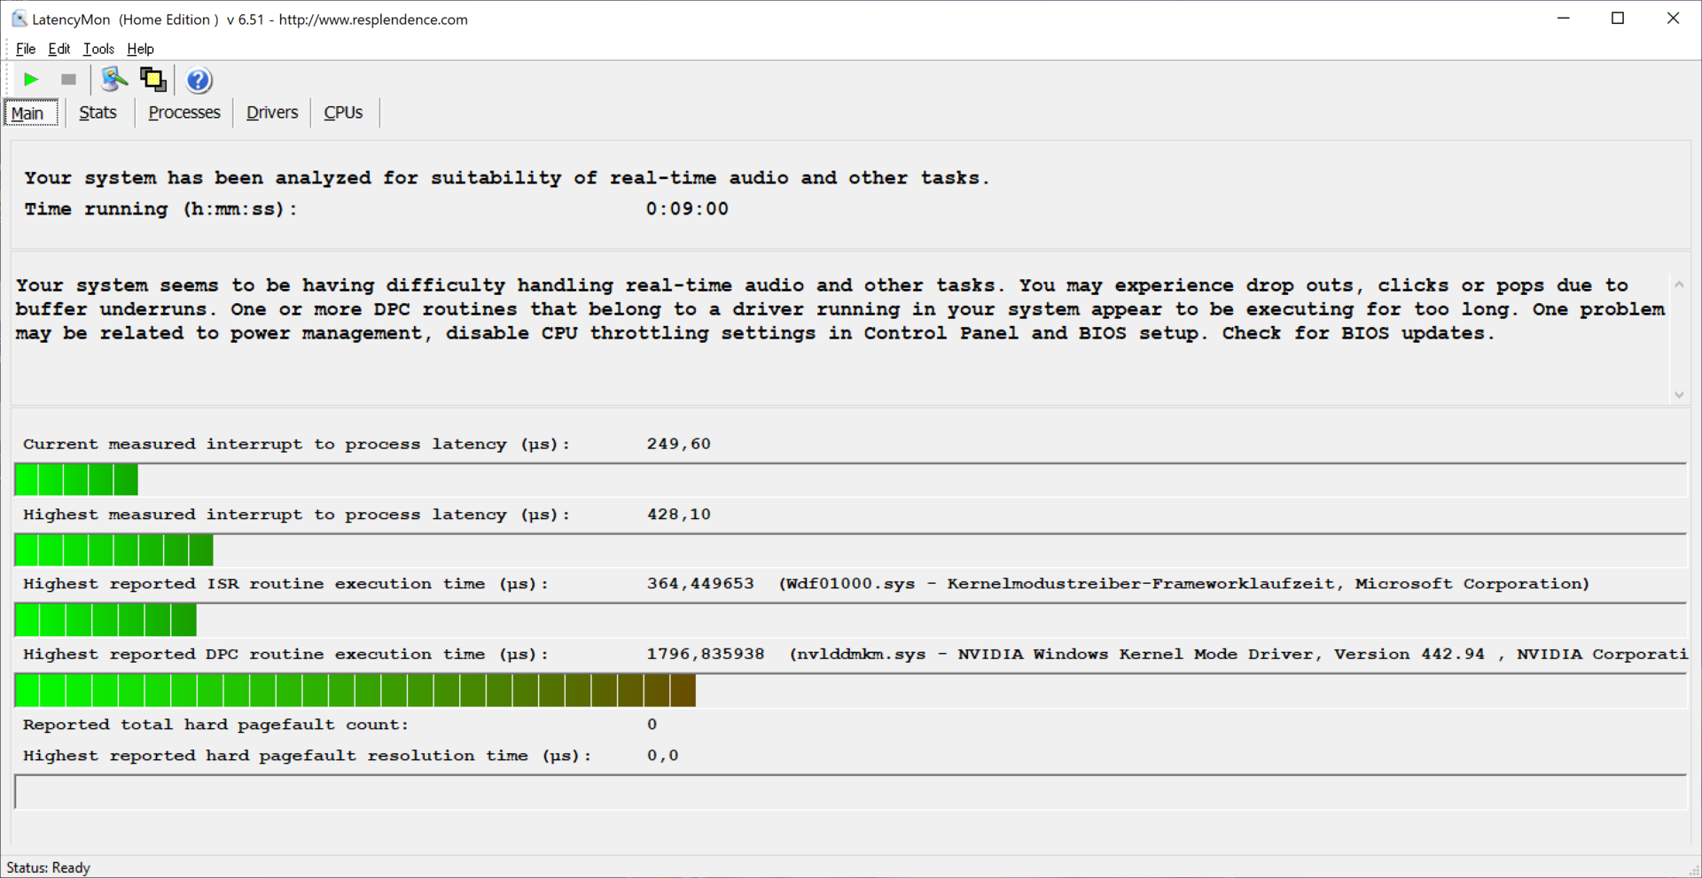Click the highest interrupt latency bar
1702x878 pixels.
pyautogui.click(x=114, y=550)
